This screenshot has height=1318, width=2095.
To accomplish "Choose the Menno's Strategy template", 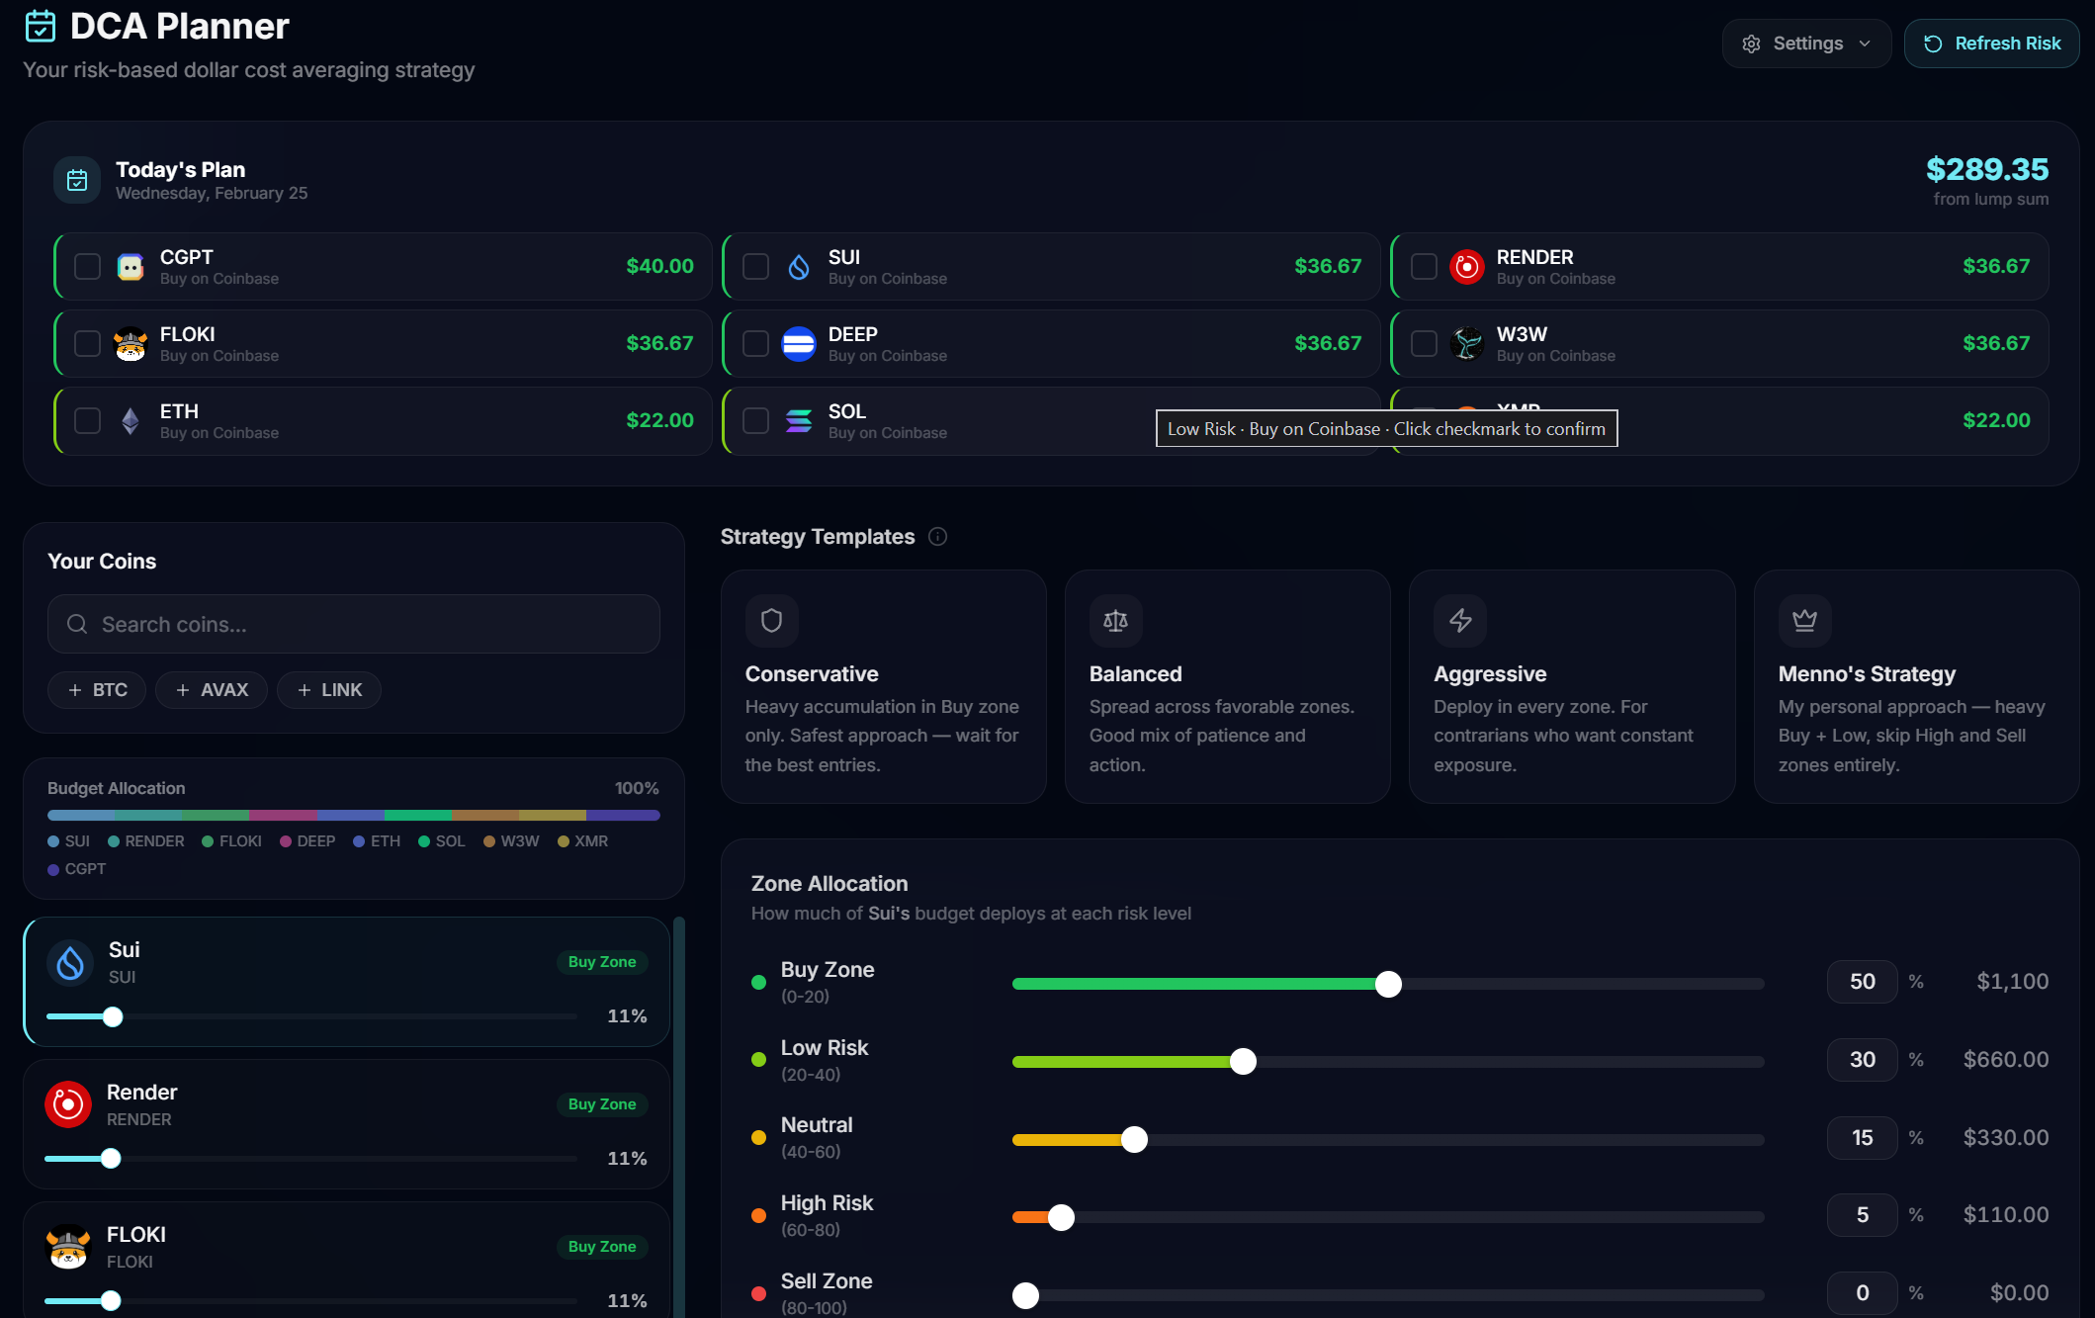I will click(1915, 686).
